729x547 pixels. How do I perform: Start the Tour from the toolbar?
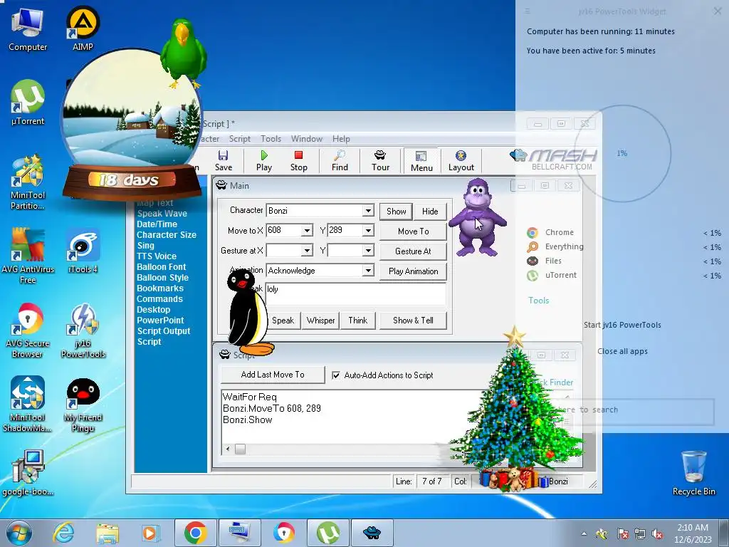click(380, 160)
